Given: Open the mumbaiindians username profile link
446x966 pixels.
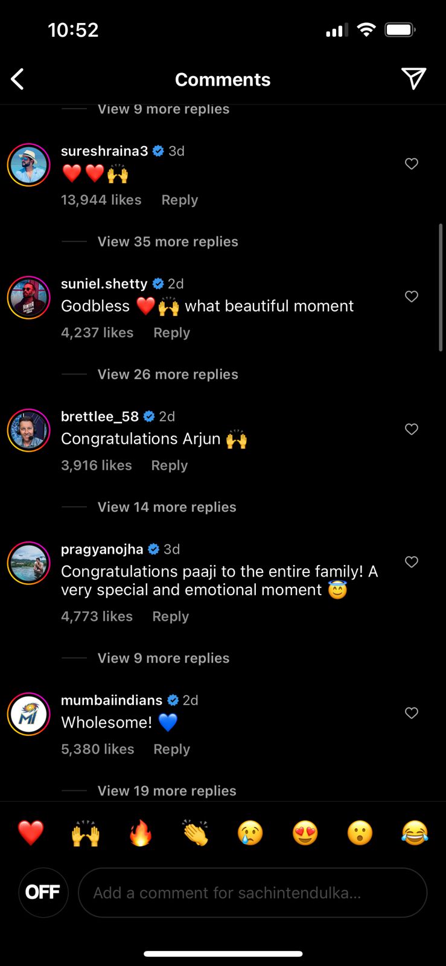Looking at the screenshot, I should pos(112,700).
